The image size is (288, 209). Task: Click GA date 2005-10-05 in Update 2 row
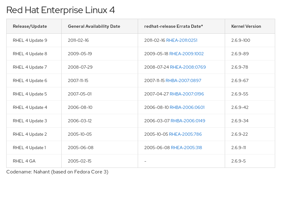pos(80,134)
